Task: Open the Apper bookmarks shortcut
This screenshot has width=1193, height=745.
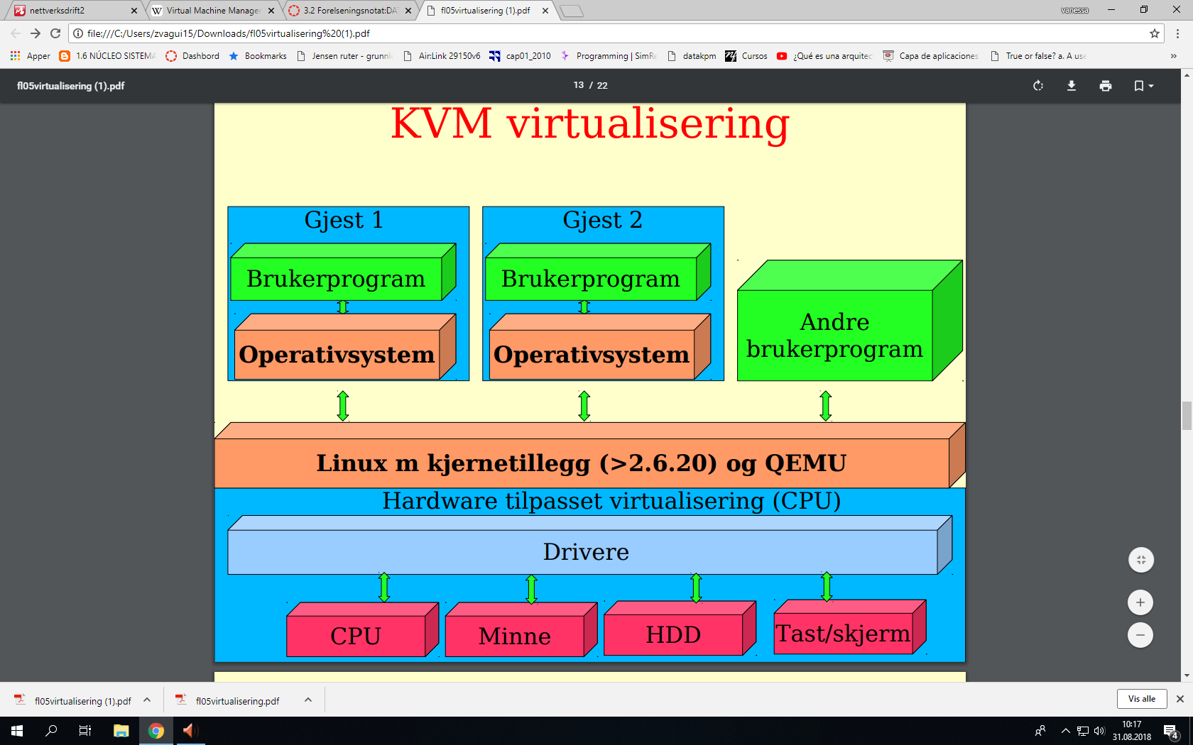Action: pos(31,56)
